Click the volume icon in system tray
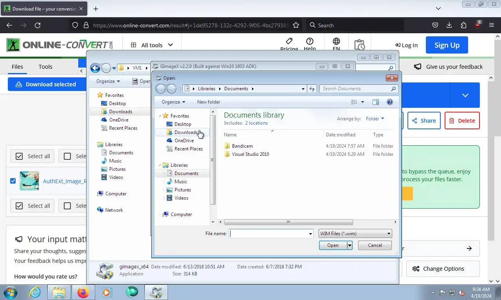Image resolution: width=501 pixels, height=300 pixels. pyautogui.click(x=461, y=292)
